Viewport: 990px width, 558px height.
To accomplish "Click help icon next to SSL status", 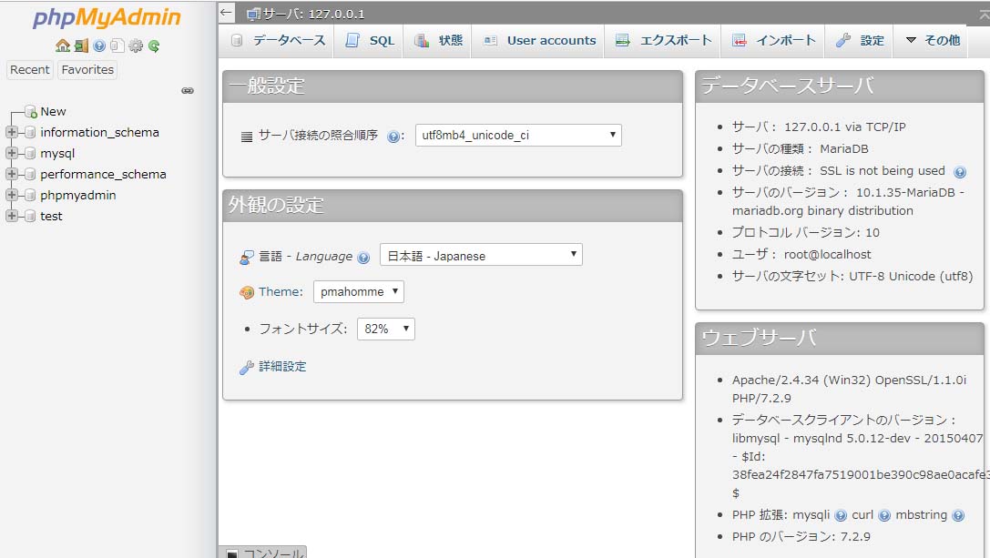I will pos(959,171).
